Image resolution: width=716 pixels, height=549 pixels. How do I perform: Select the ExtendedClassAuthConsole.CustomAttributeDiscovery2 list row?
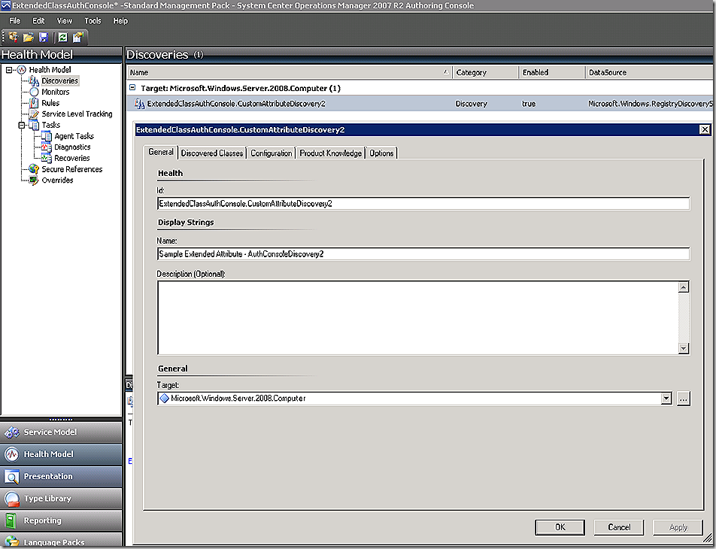(420, 104)
